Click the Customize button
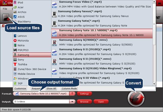Image resolution: width=163 pixels, height=112 pixels. pos(20,88)
